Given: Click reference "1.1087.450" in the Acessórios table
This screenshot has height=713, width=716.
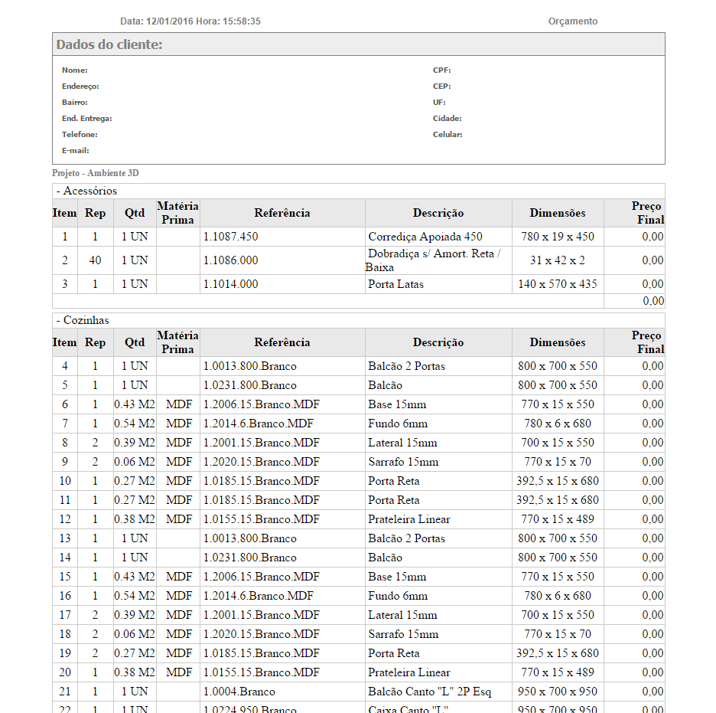Looking at the screenshot, I should click(231, 237).
